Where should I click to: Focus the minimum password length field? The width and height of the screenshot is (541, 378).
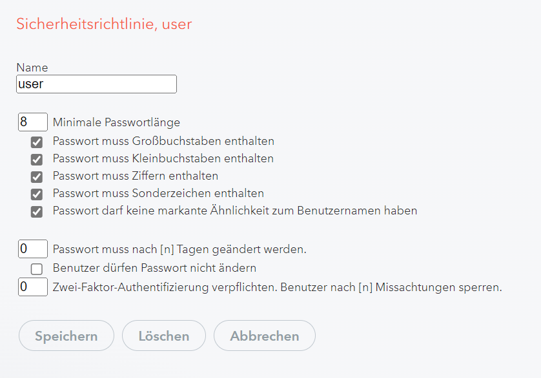[33, 122]
